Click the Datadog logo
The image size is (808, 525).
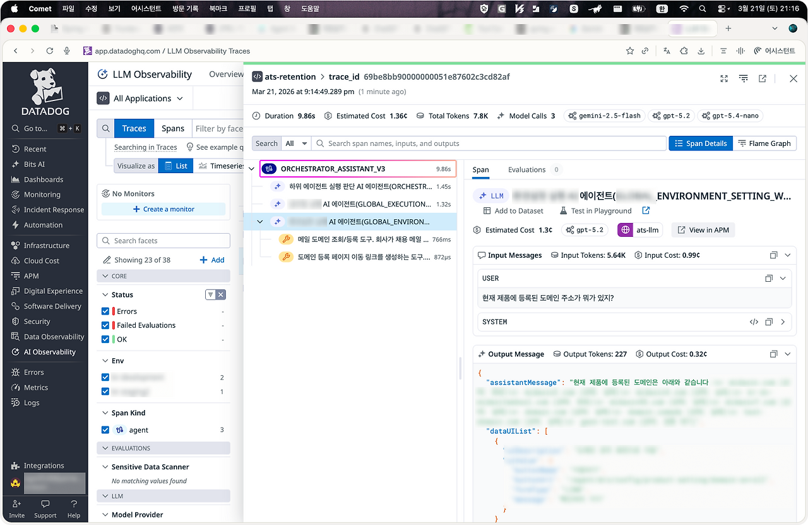(44, 92)
